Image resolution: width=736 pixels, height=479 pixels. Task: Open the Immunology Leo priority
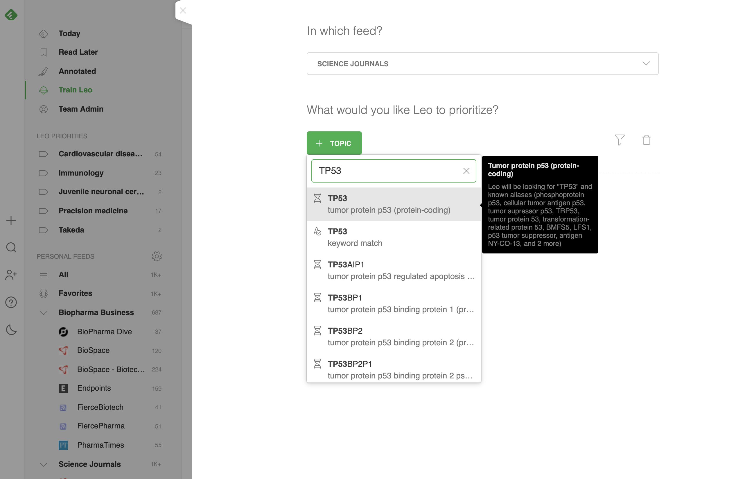[81, 173]
